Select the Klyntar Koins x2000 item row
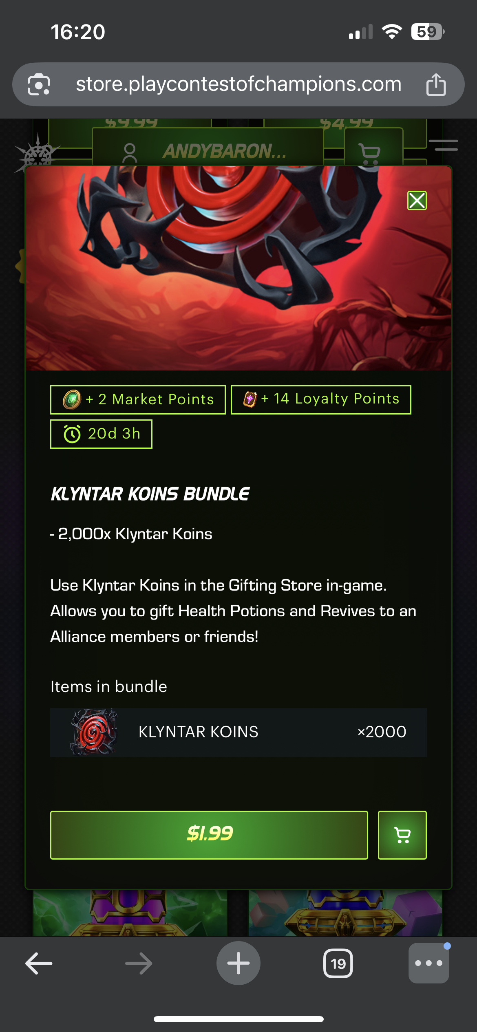The width and height of the screenshot is (477, 1032). tap(238, 732)
